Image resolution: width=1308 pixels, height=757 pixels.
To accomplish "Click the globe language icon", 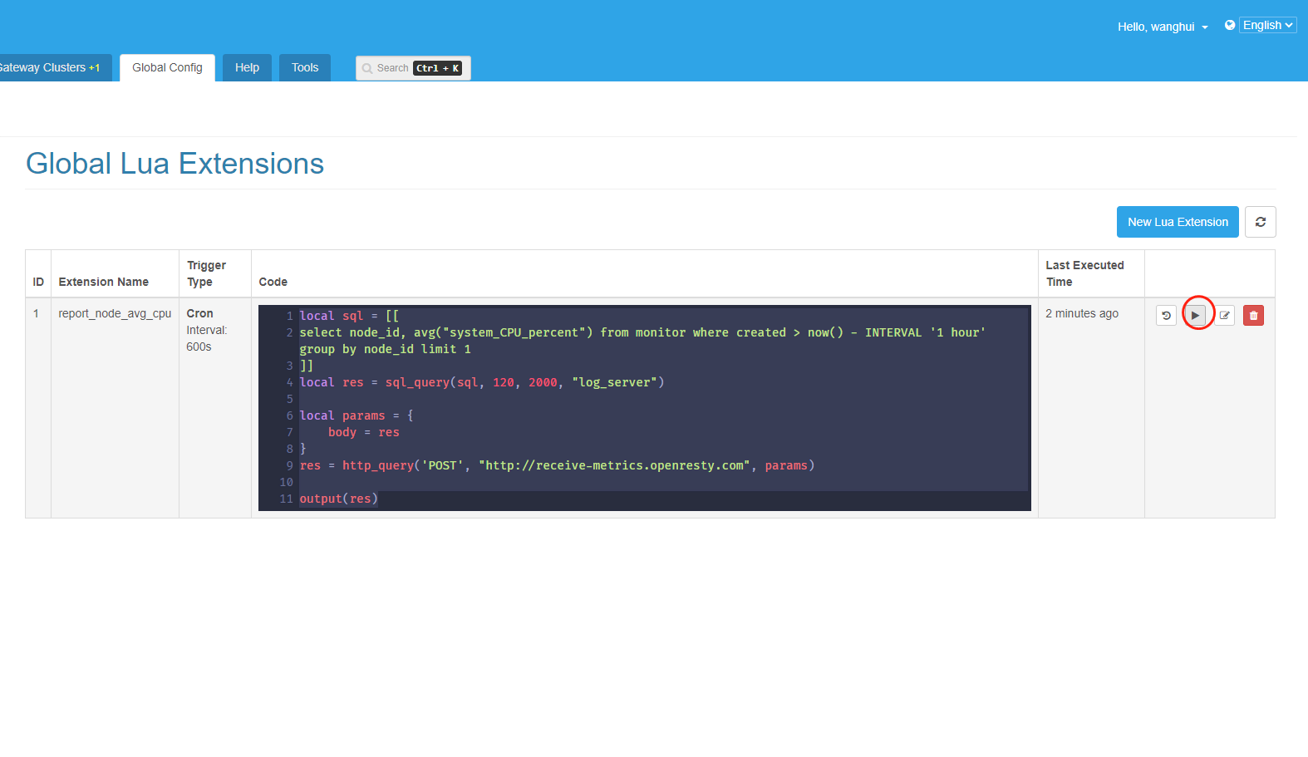I will coord(1230,25).
